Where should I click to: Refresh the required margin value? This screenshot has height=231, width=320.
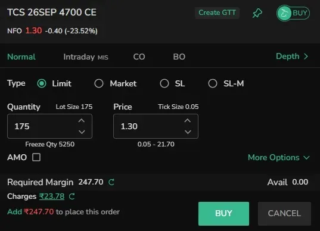[111, 182]
